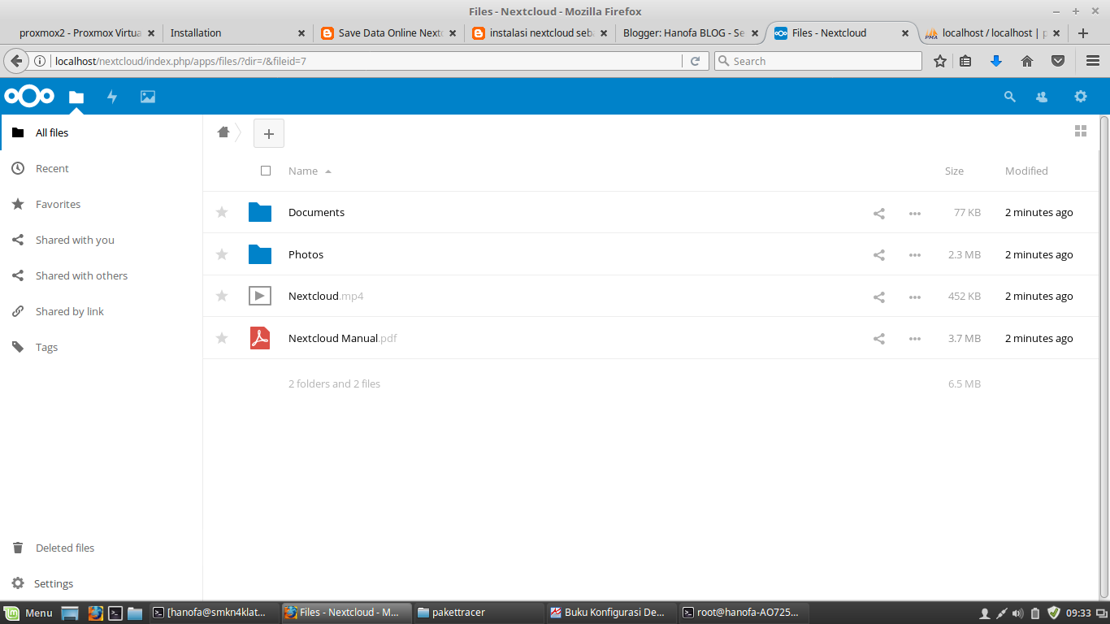Open the Files app icon in header
1110x624 pixels.
[x=76, y=97]
